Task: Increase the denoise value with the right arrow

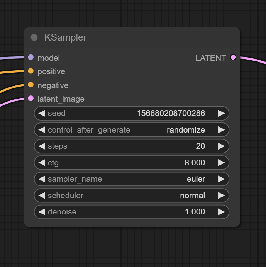Action: pyautogui.click(x=221, y=212)
